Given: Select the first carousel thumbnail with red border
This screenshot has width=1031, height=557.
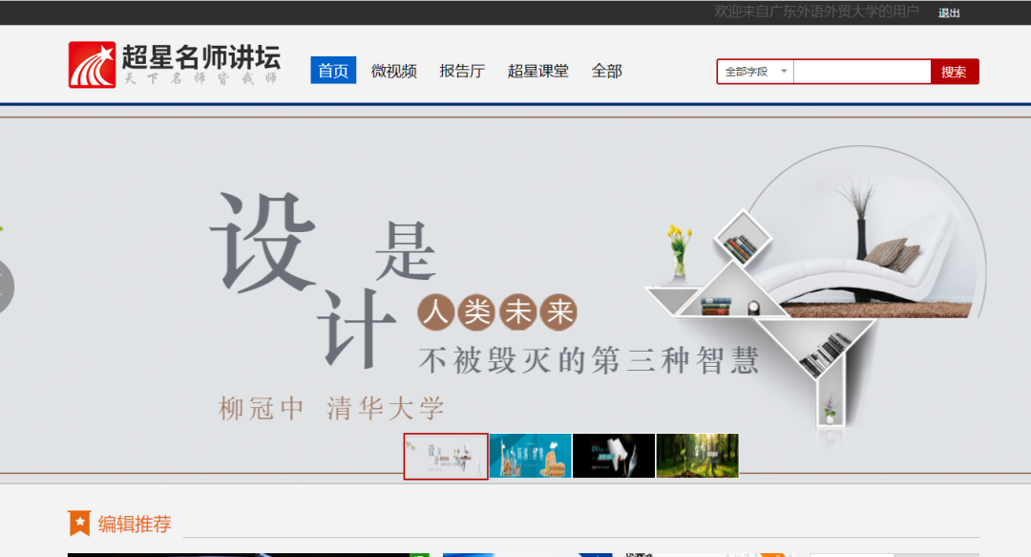Looking at the screenshot, I should pyautogui.click(x=446, y=456).
